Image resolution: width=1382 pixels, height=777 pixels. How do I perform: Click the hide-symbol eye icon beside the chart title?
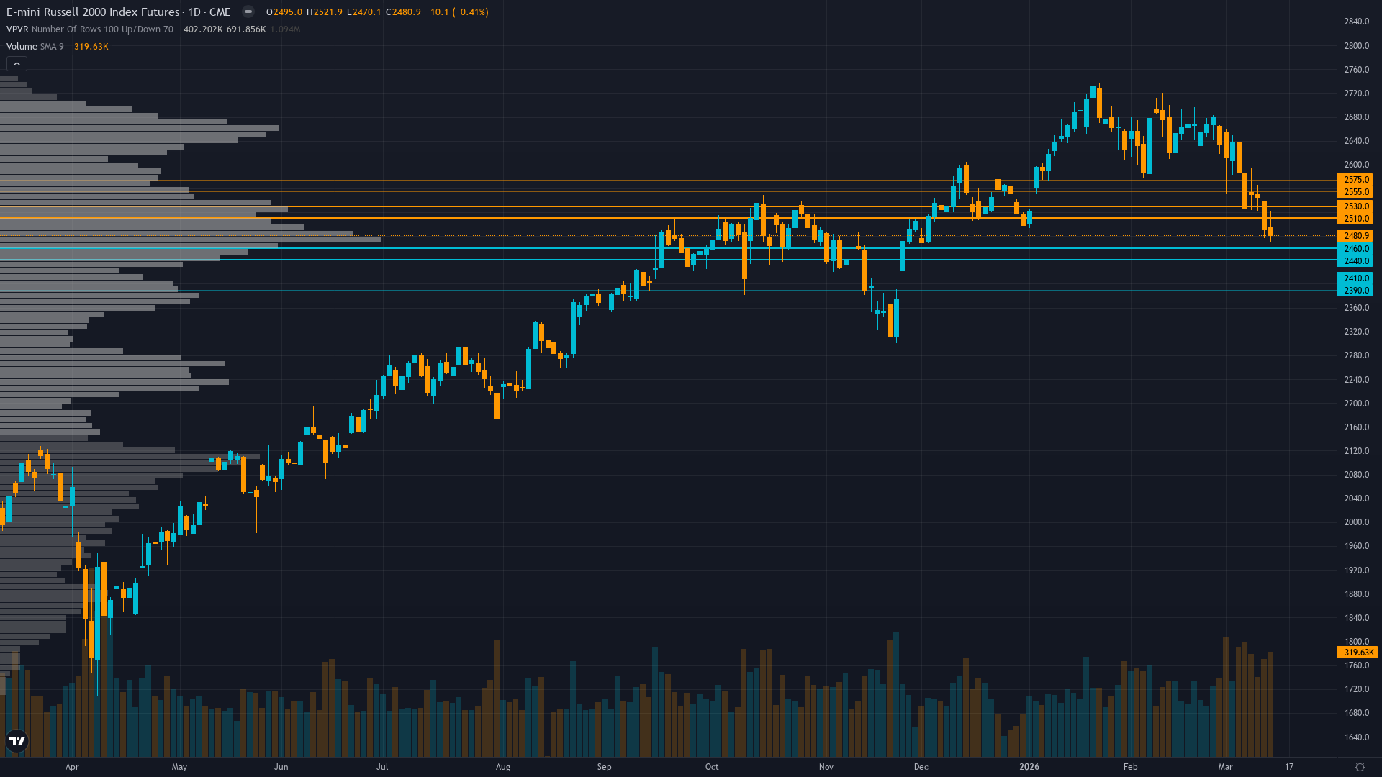248,12
